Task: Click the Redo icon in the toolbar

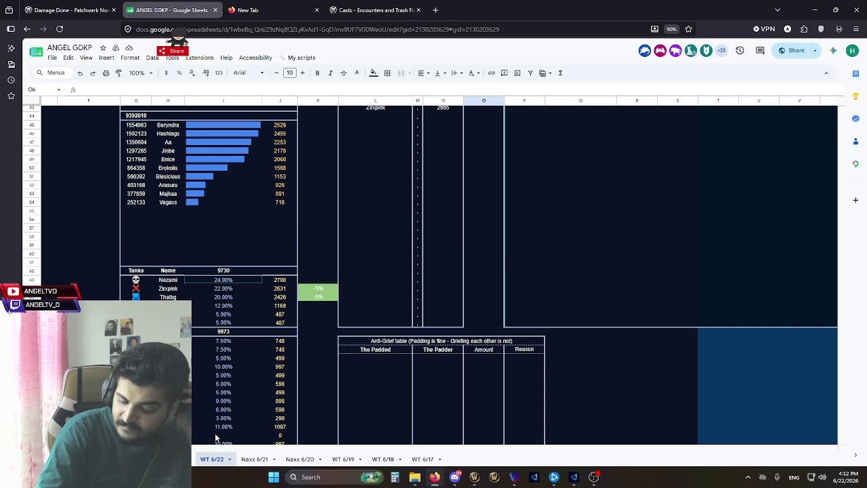Action: [x=93, y=73]
